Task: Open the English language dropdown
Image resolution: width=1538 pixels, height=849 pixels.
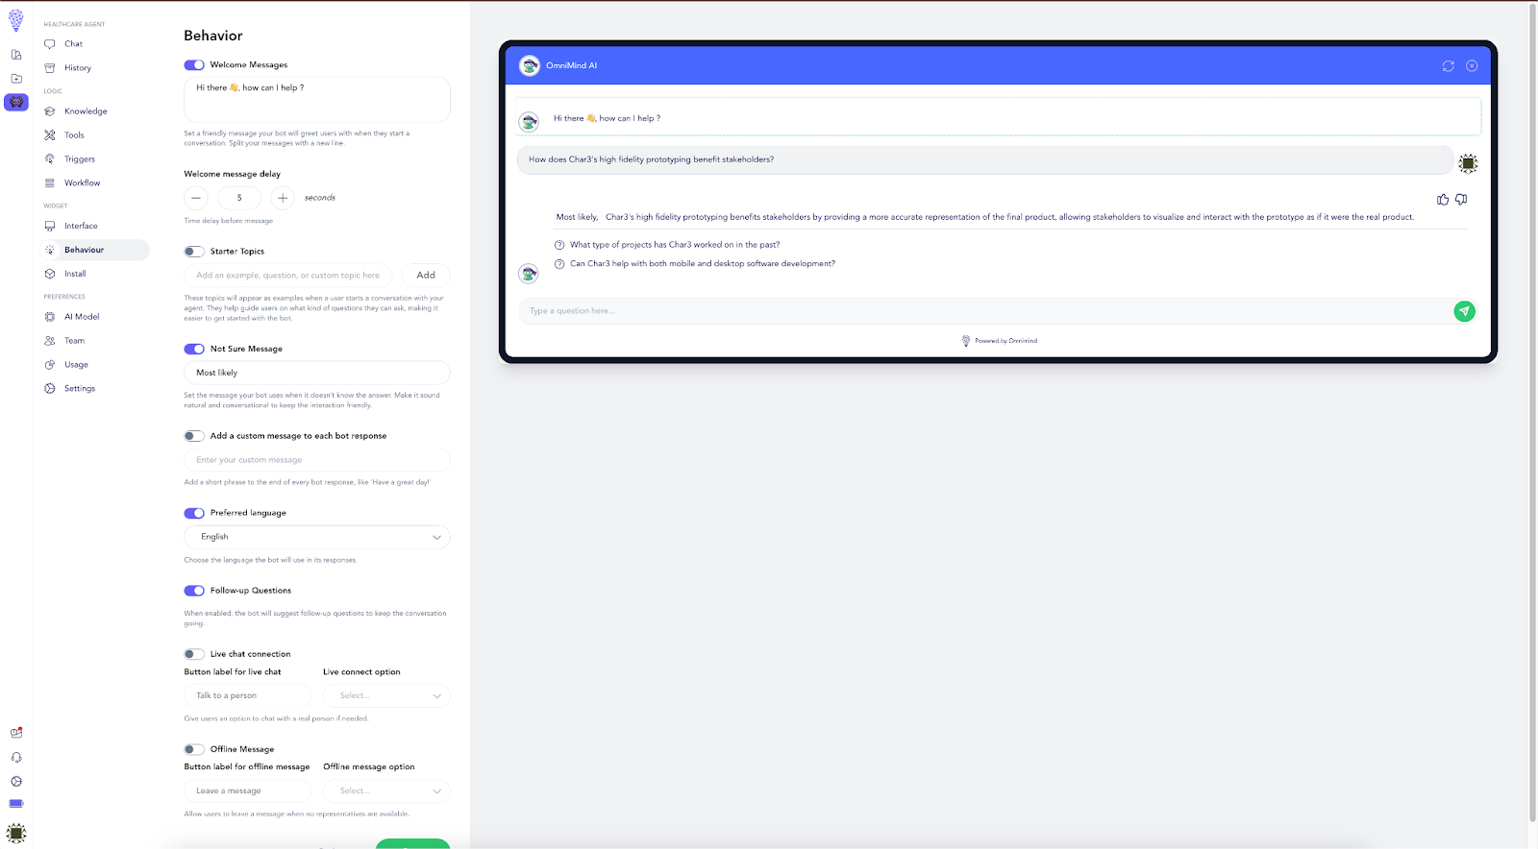Action: [317, 537]
